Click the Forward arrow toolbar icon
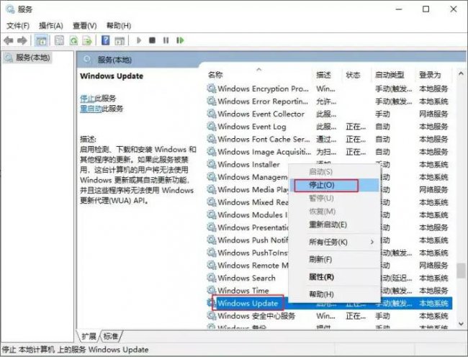 22,40
